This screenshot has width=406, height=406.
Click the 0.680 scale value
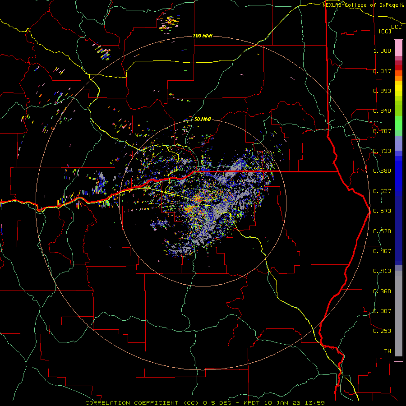(382, 171)
